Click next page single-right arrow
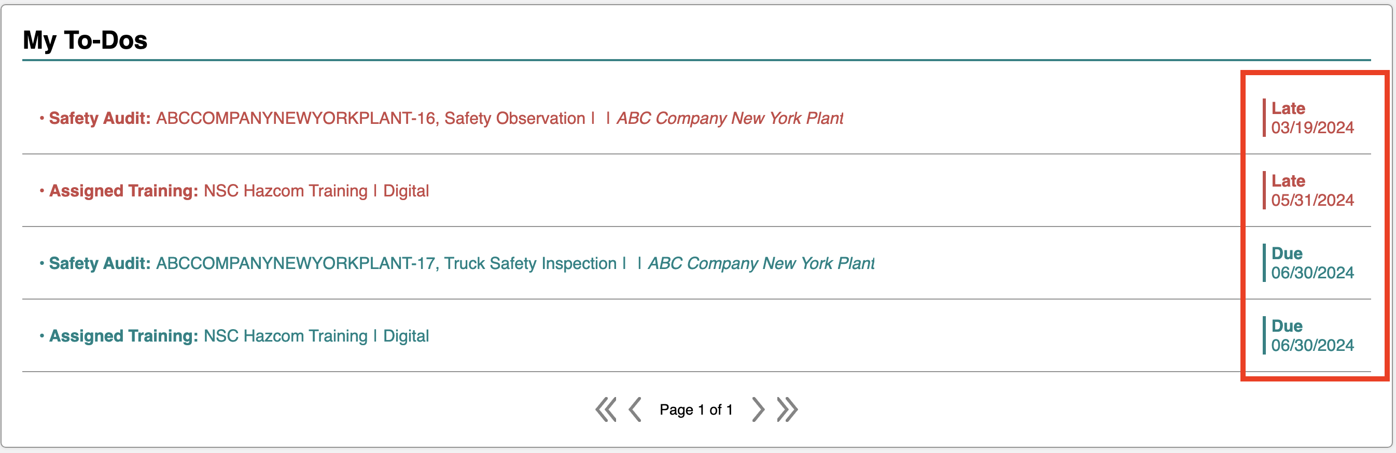This screenshot has width=1396, height=453. point(758,409)
